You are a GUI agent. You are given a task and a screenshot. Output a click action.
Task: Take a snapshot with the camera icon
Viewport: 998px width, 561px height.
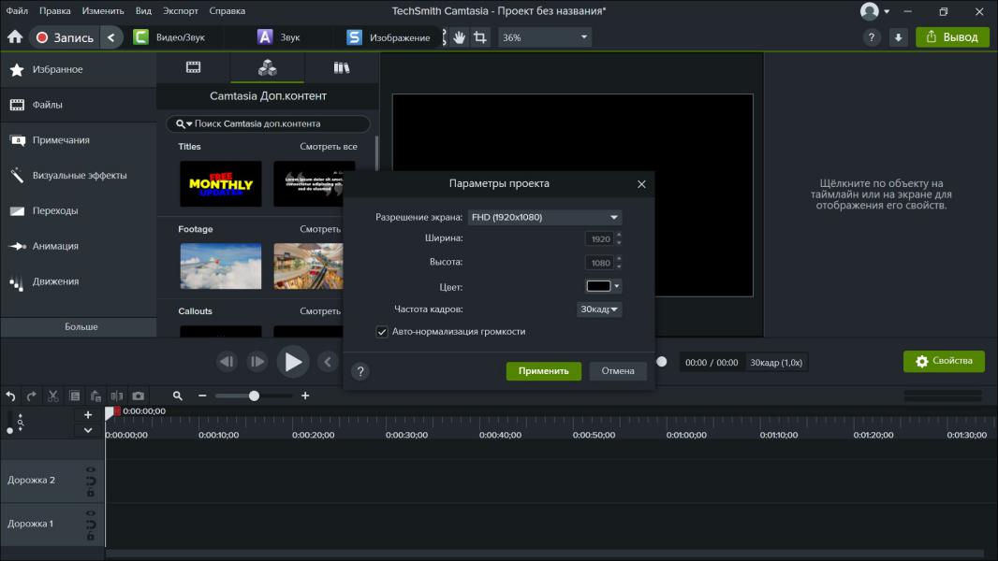click(139, 396)
